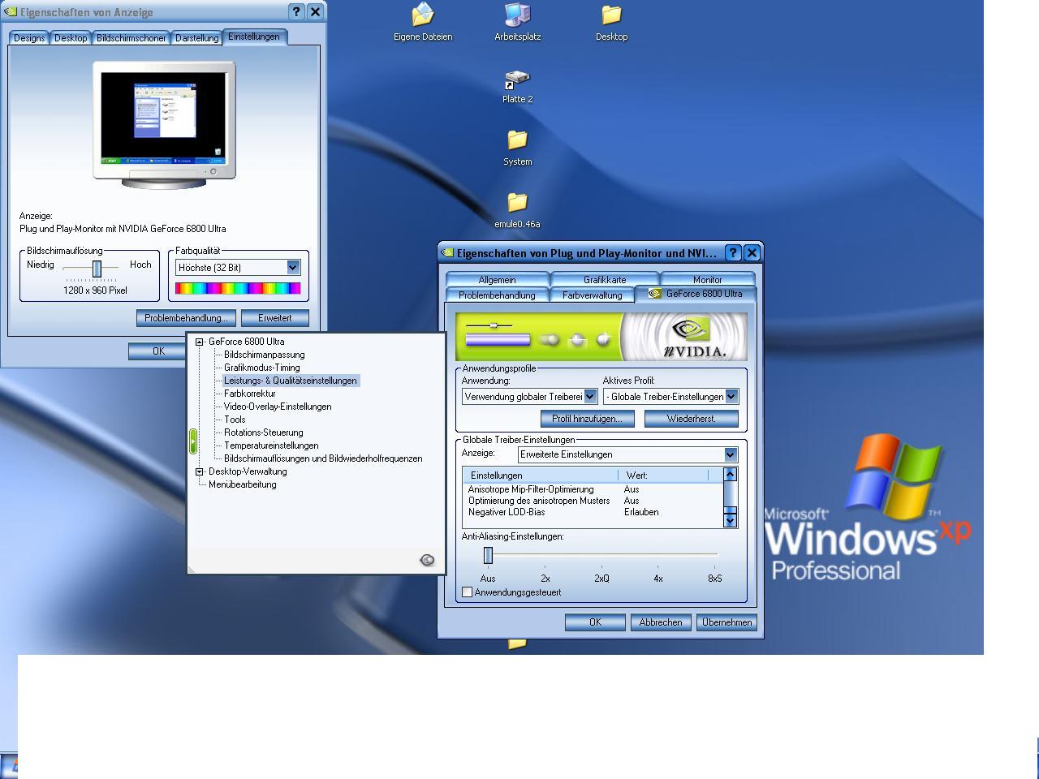Select Temperatureinstellungen in the tree
Viewport: 1039px width, 779px height.
point(271,445)
